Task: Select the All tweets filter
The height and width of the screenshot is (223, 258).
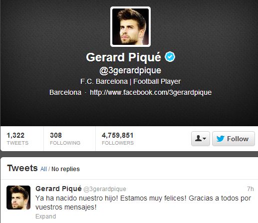Action: 43,169
